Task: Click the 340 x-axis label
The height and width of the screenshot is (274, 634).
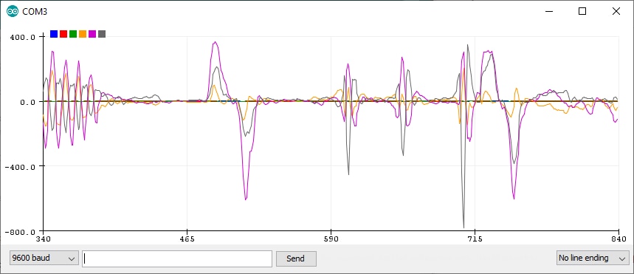Action: pyautogui.click(x=44, y=239)
